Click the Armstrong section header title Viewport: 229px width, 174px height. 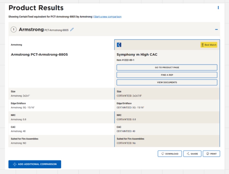coord(31,29)
